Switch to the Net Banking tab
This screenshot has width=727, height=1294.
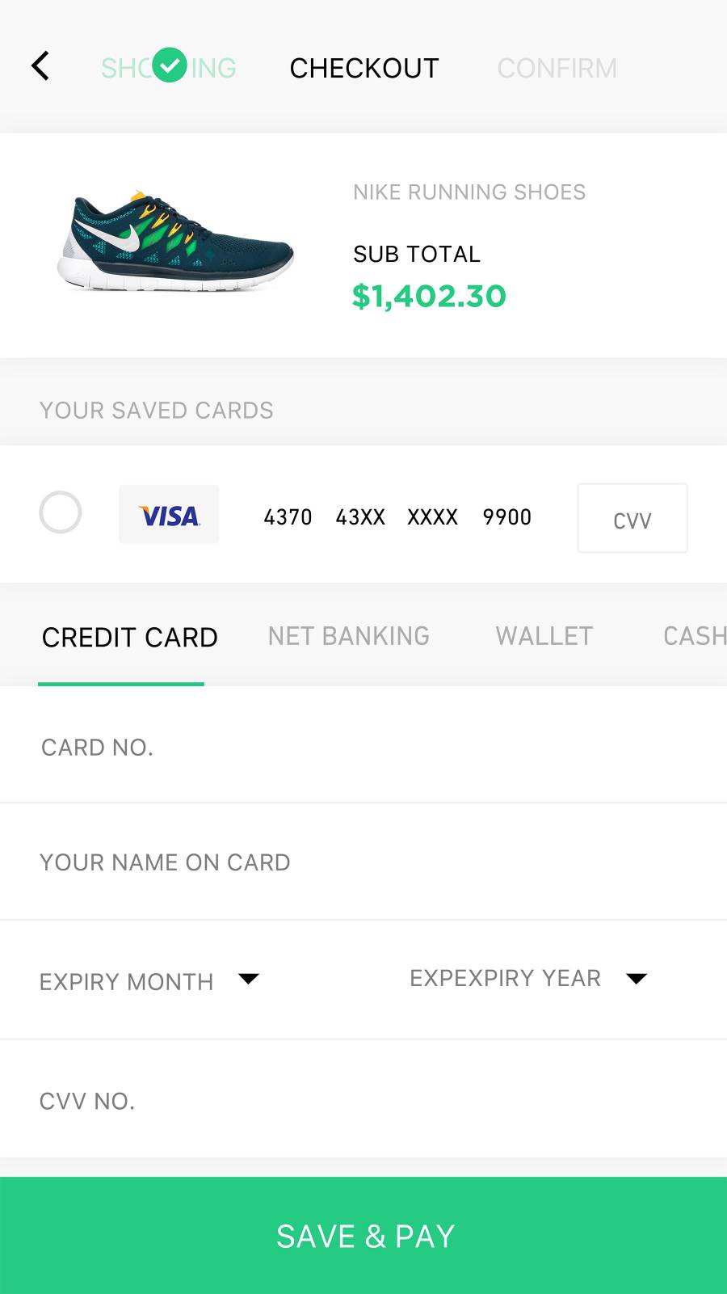(x=349, y=637)
